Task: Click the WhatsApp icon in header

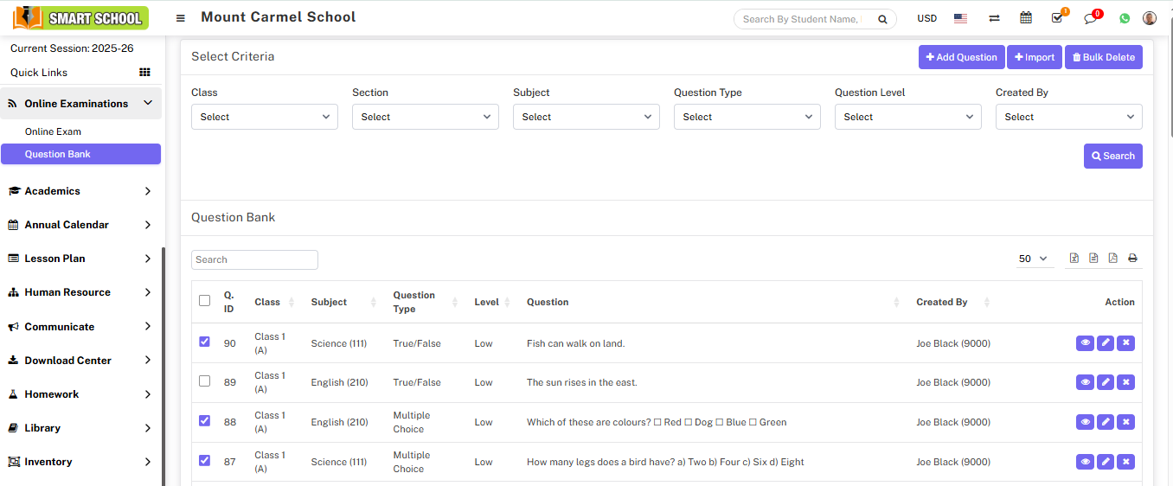Action: 1125,18
